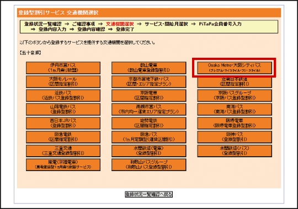This screenshot has width=298, height=209.
Task: Click the 京阪電車 button
Action: [x=149, y=96]
